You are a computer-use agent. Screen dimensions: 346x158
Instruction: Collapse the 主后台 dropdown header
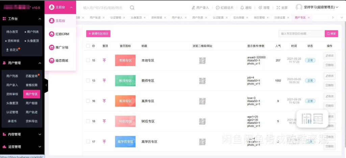(x=60, y=7)
